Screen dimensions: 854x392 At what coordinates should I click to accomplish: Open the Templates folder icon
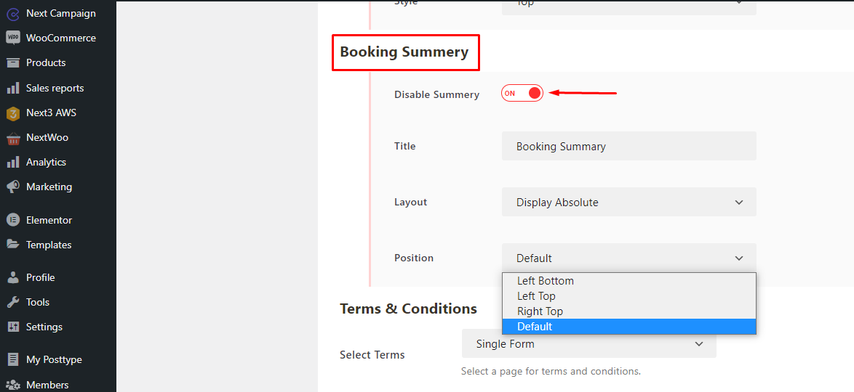(x=12, y=245)
